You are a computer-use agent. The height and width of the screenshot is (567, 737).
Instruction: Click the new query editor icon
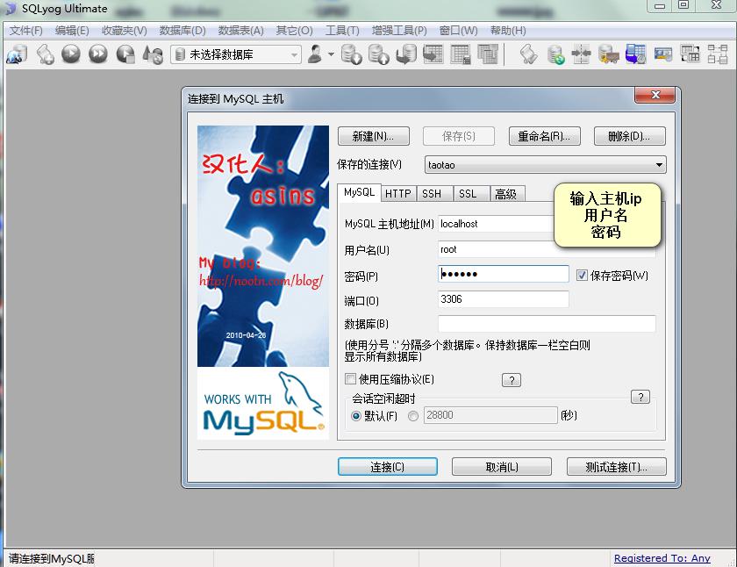[x=45, y=54]
